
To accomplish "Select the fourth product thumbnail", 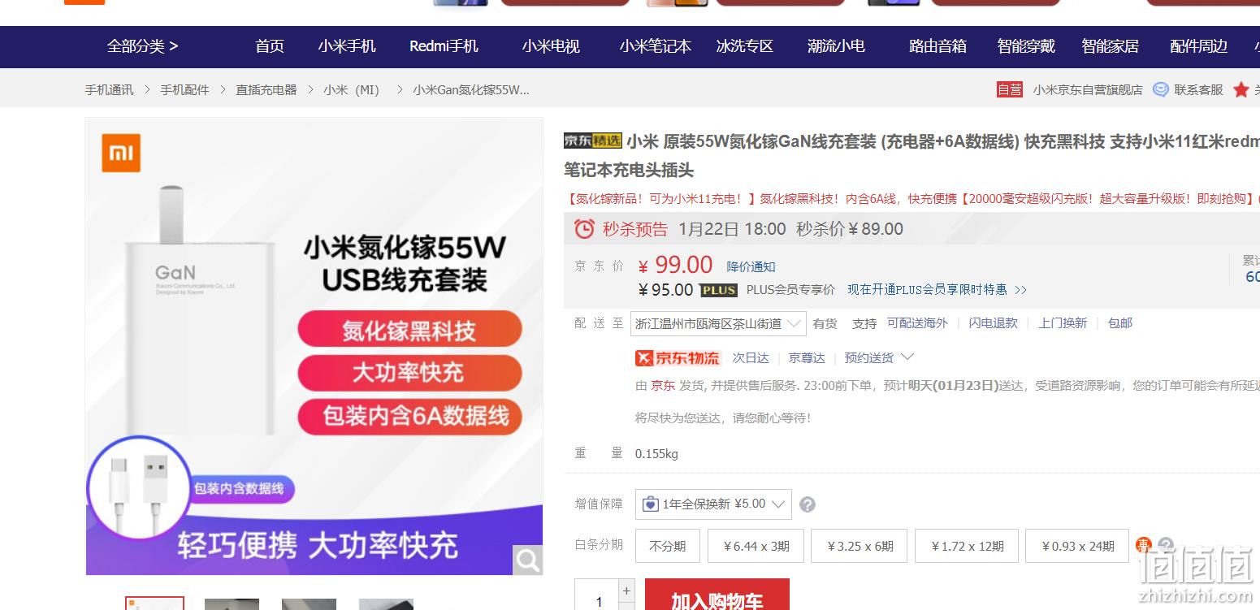I will 386,604.
